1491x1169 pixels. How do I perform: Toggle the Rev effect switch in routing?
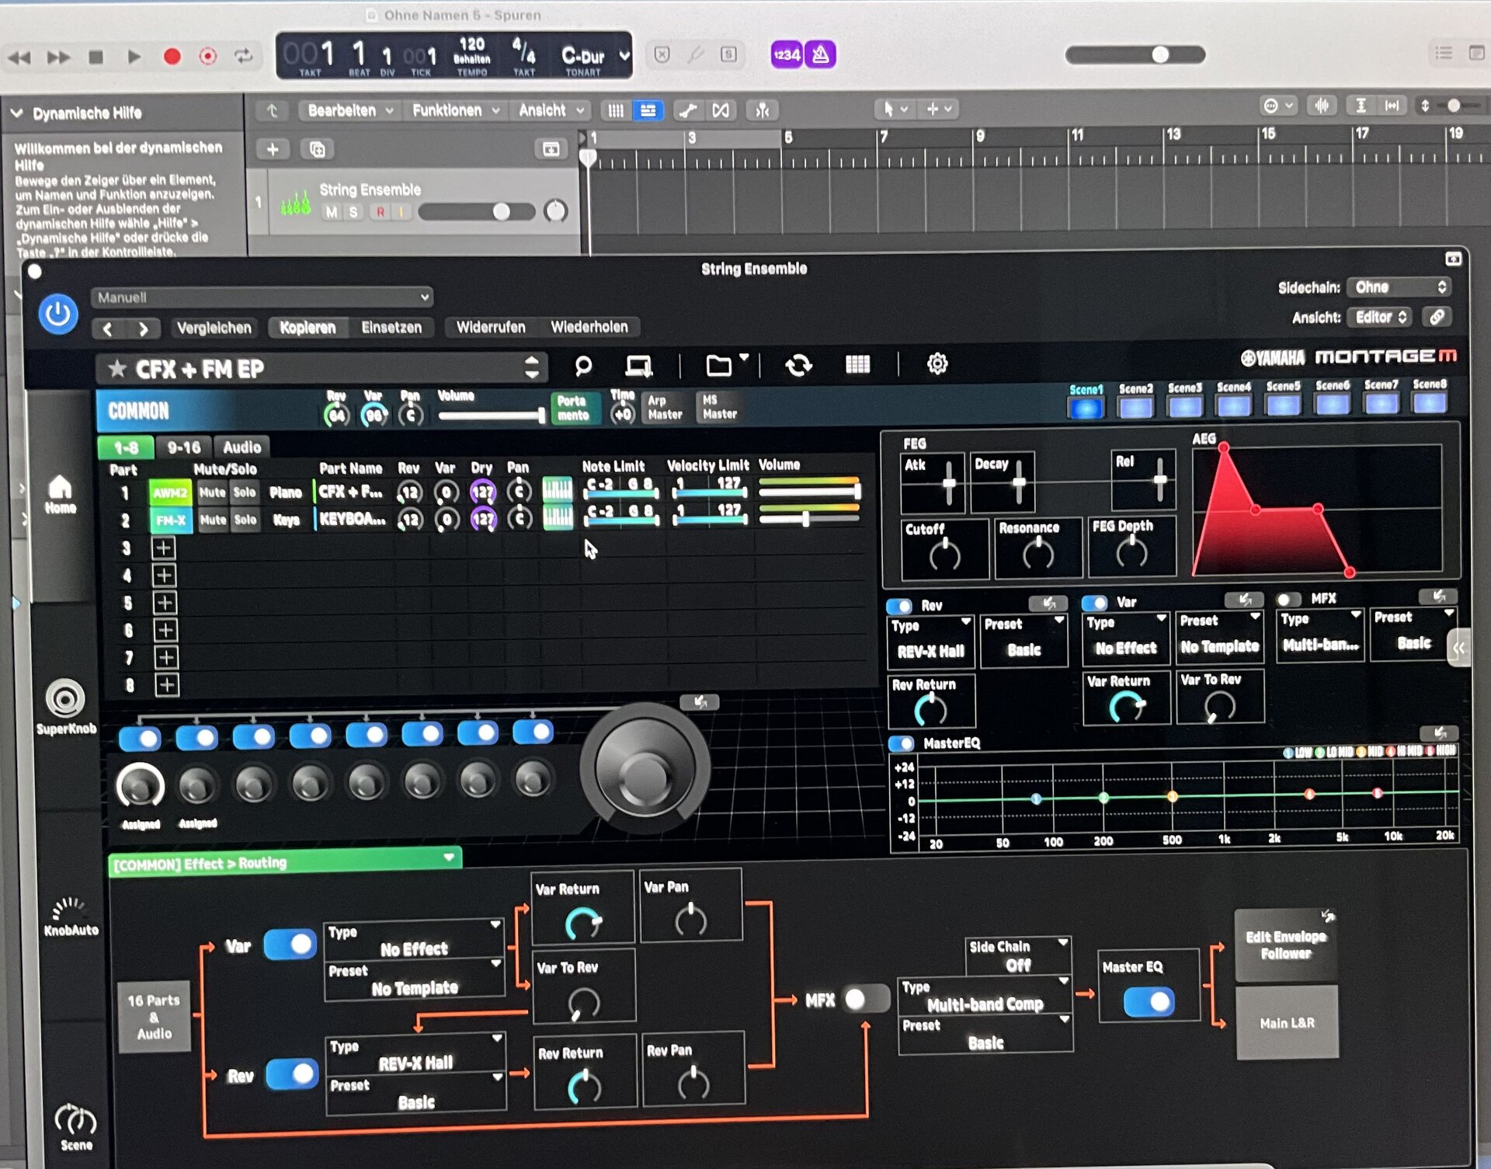pos(291,1074)
